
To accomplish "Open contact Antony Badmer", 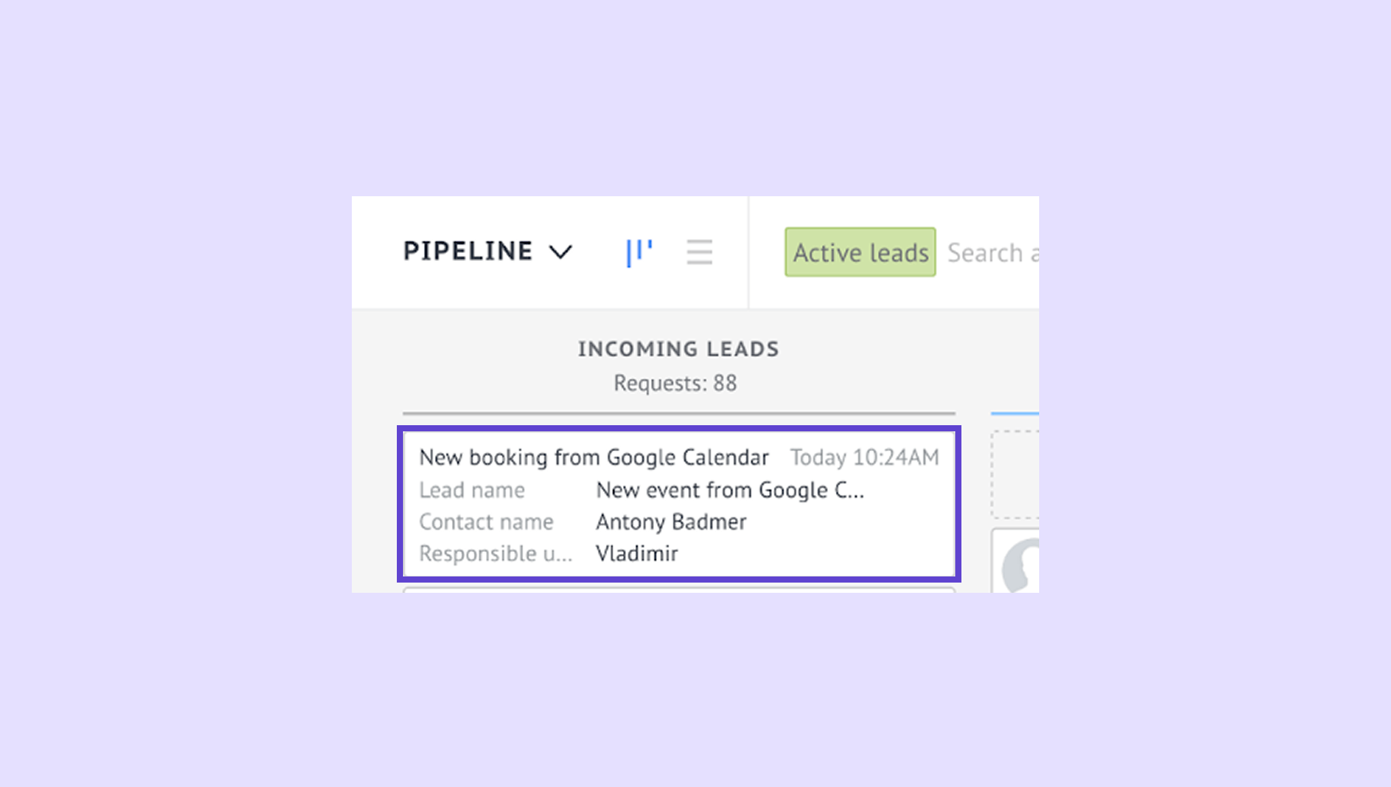I will pos(671,522).
